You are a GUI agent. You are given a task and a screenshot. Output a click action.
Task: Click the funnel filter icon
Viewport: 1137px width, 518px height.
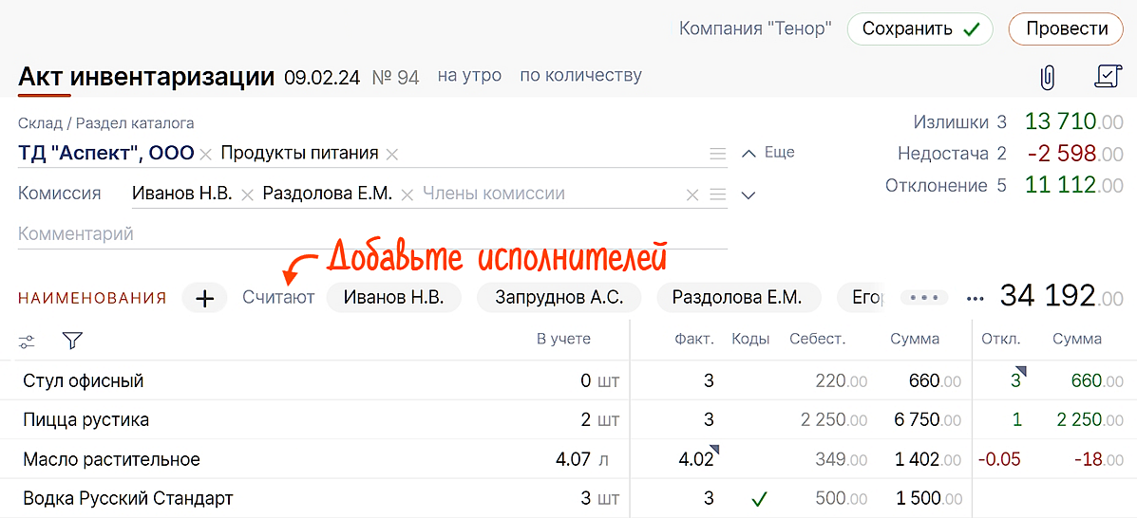71,340
